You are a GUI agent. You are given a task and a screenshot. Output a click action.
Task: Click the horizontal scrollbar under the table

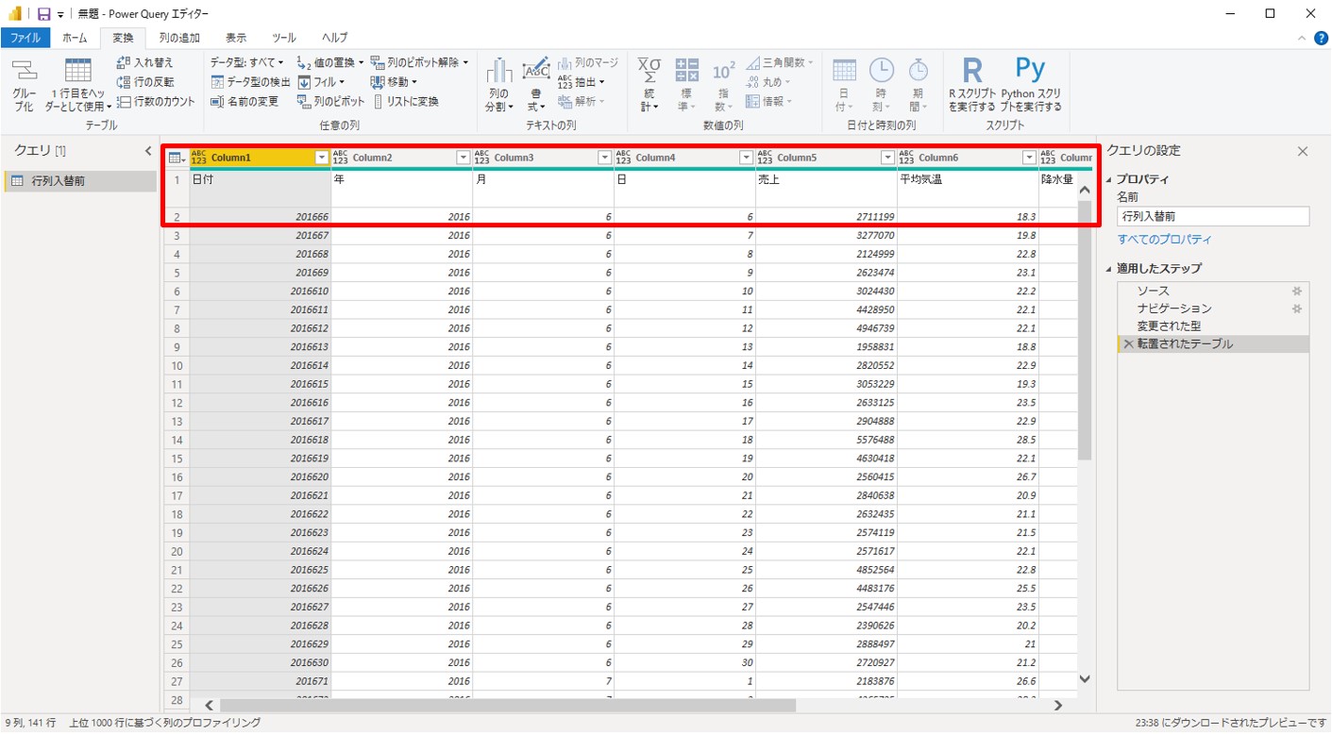tap(507, 706)
